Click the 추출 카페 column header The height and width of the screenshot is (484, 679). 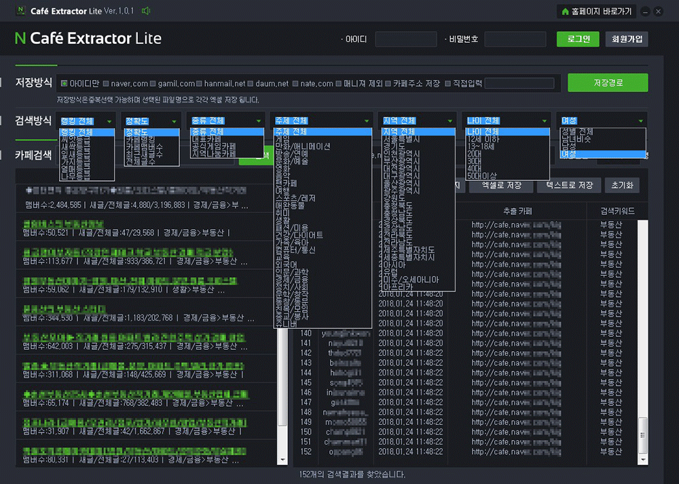coord(517,211)
